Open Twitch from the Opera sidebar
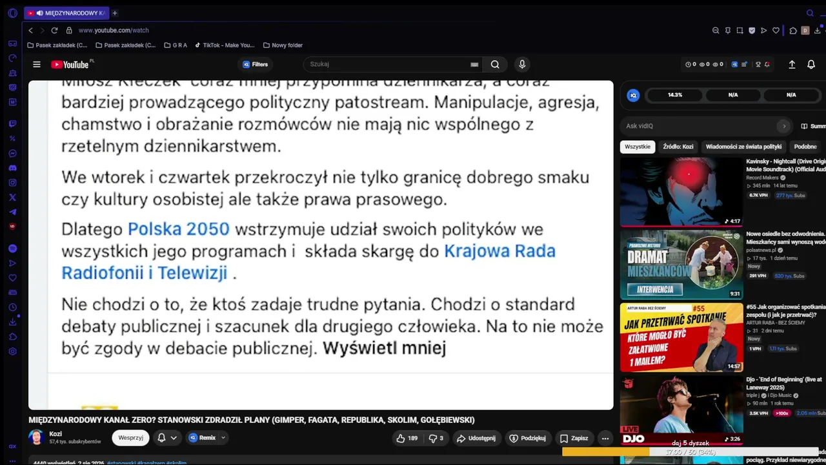Image resolution: width=826 pixels, height=465 pixels. tap(12, 123)
